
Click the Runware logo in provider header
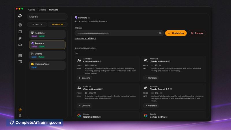pyautogui.click(x=76, y=18)
